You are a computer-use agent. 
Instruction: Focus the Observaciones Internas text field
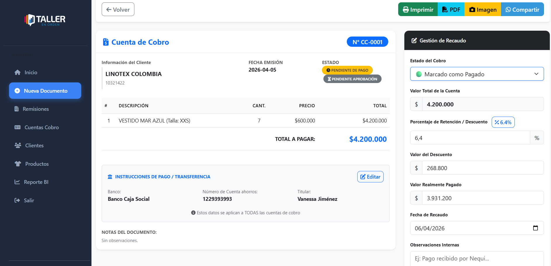pos(477,258)
